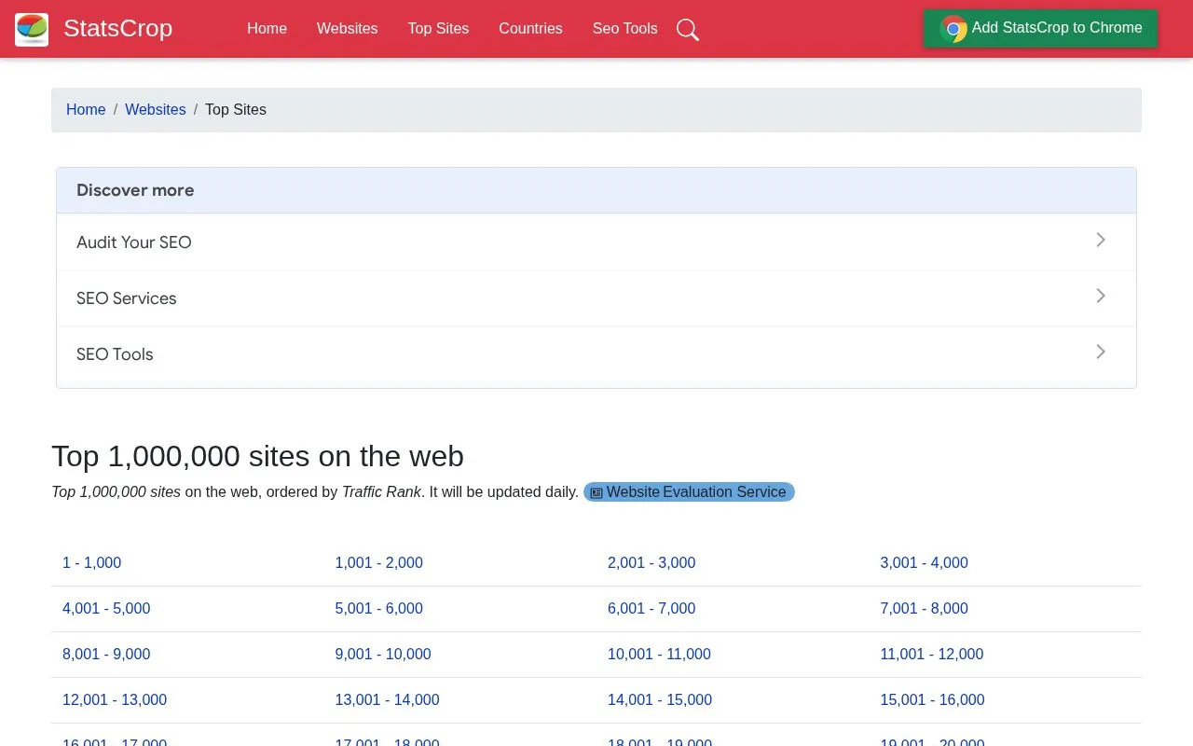Open the 2,001 - 3,000 range link
The width and height of the screenshot is (1193, 746).
[651, 563]
